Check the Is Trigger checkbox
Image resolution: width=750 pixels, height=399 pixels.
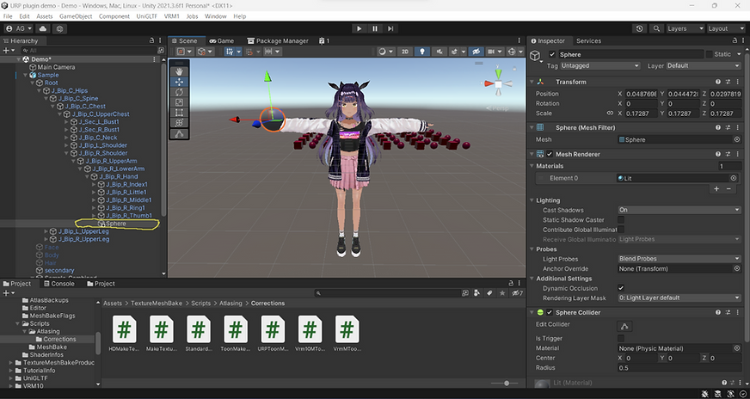(621, 338)
